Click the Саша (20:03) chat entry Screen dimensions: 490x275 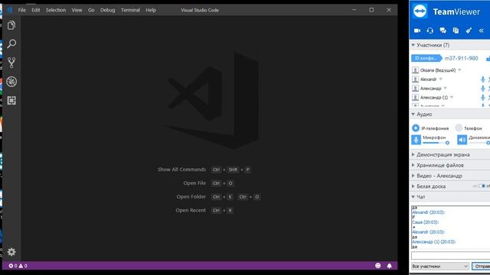tap(425, 222)
